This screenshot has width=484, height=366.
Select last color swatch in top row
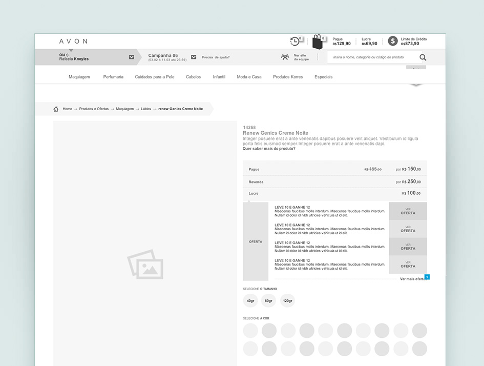(x=419, y=331)
